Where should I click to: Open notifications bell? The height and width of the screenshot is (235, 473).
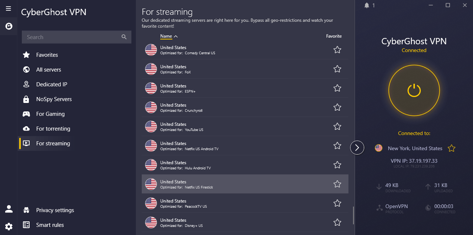tap(367, 5)
